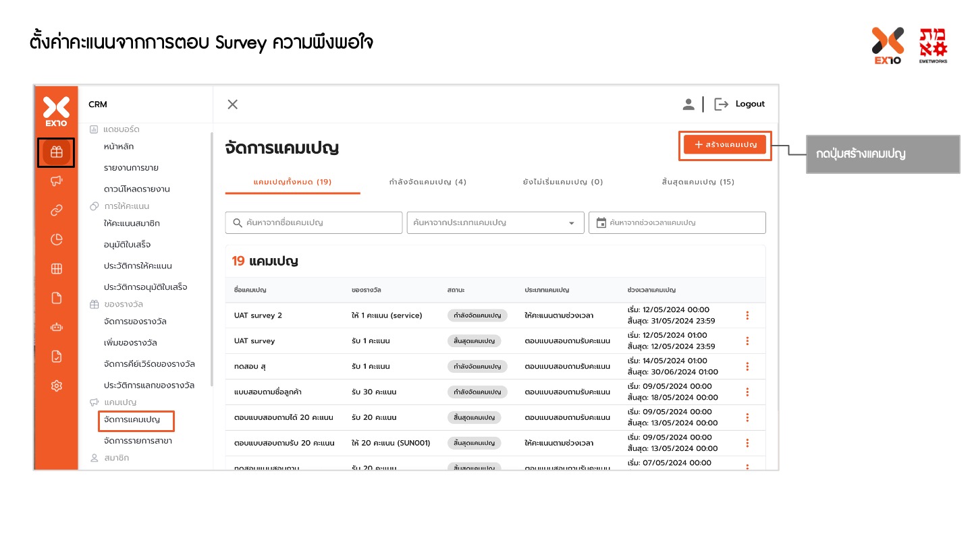Open three-dot menu for UAT survey 2

pyautogui.click(x=747, y=315)
